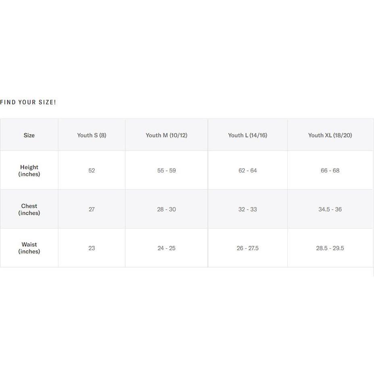
Task: Select the chest cell 28 - 30
Action: [166, 209]
